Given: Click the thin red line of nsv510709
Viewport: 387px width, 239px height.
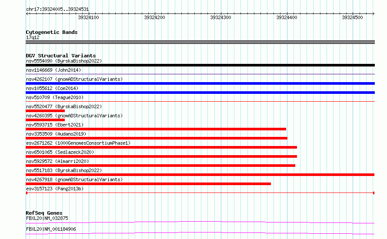Looking at the screenshot, I should point(200,101).
